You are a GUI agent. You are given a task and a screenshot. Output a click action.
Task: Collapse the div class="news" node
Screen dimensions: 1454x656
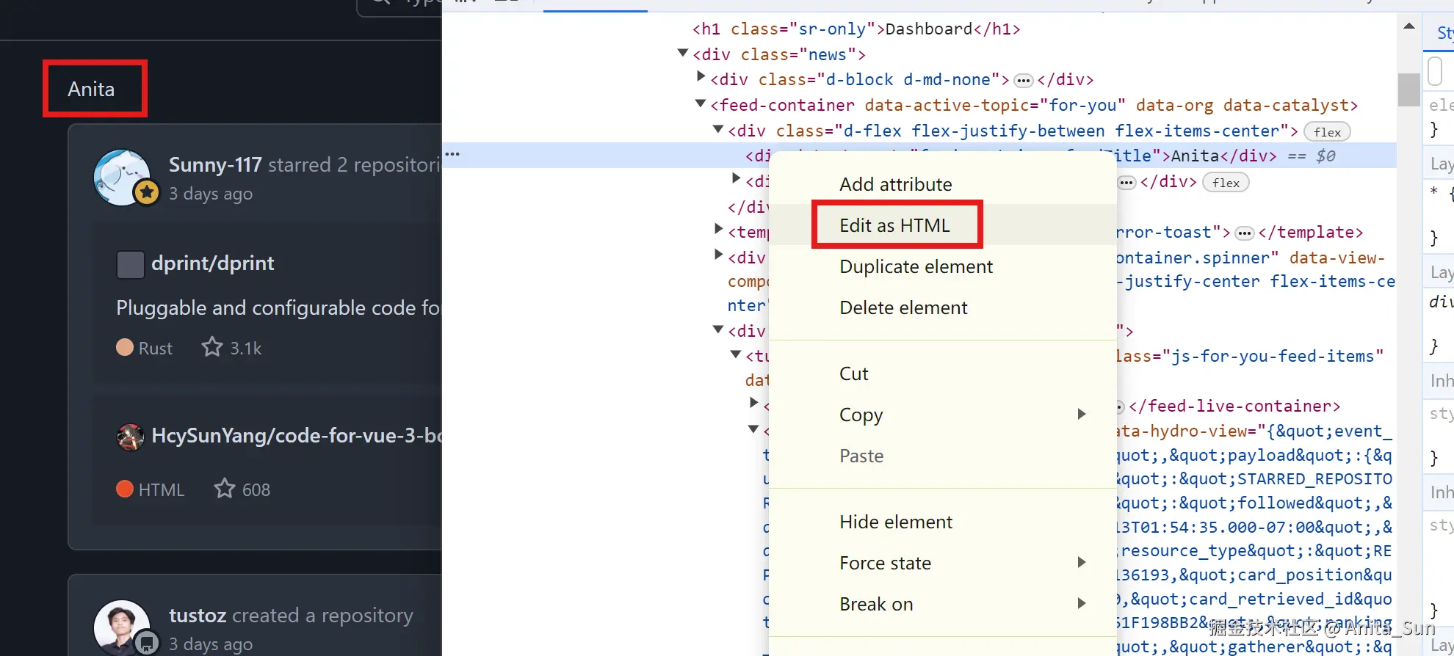[x=683, y=53]
